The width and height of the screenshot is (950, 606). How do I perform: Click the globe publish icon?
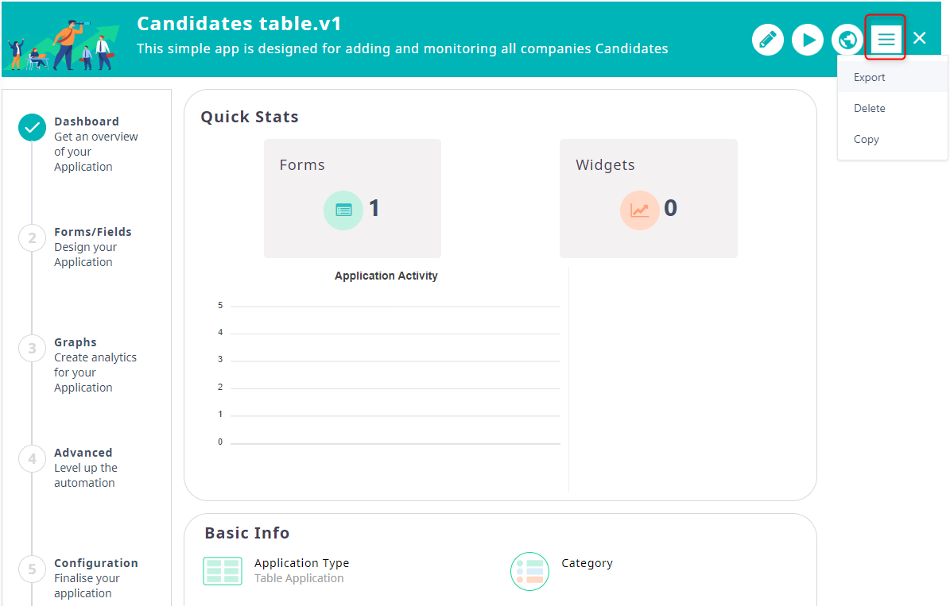(x=847, y=40)
